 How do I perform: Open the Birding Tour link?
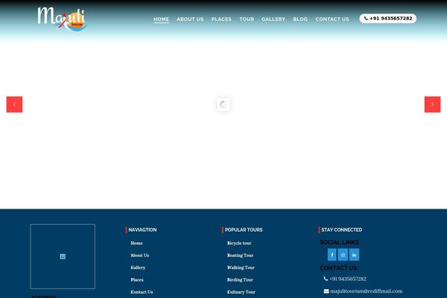(x=240, y=280)
